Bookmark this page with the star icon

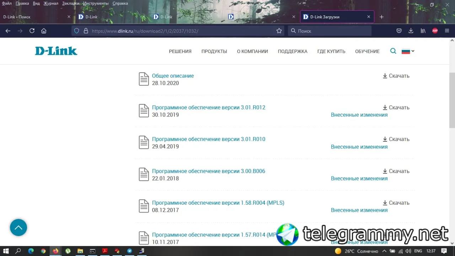pyautogui.click(x=279, y=31)
